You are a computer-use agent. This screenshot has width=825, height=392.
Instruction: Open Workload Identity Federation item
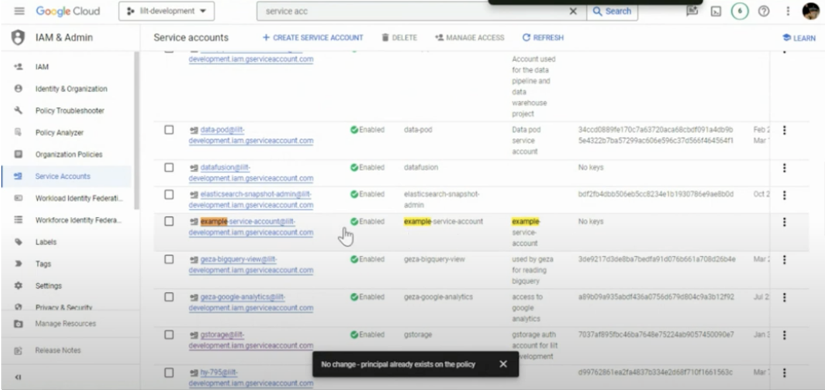(x=79, y=198)
